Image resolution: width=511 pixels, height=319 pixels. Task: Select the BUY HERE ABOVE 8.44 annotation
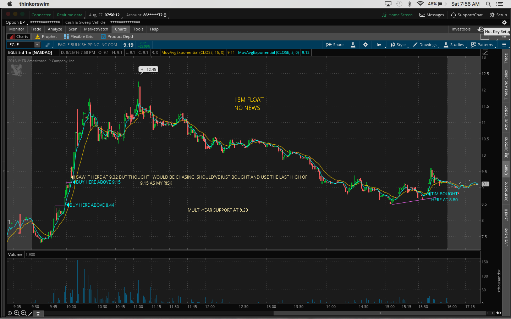[x=92, y=205]
